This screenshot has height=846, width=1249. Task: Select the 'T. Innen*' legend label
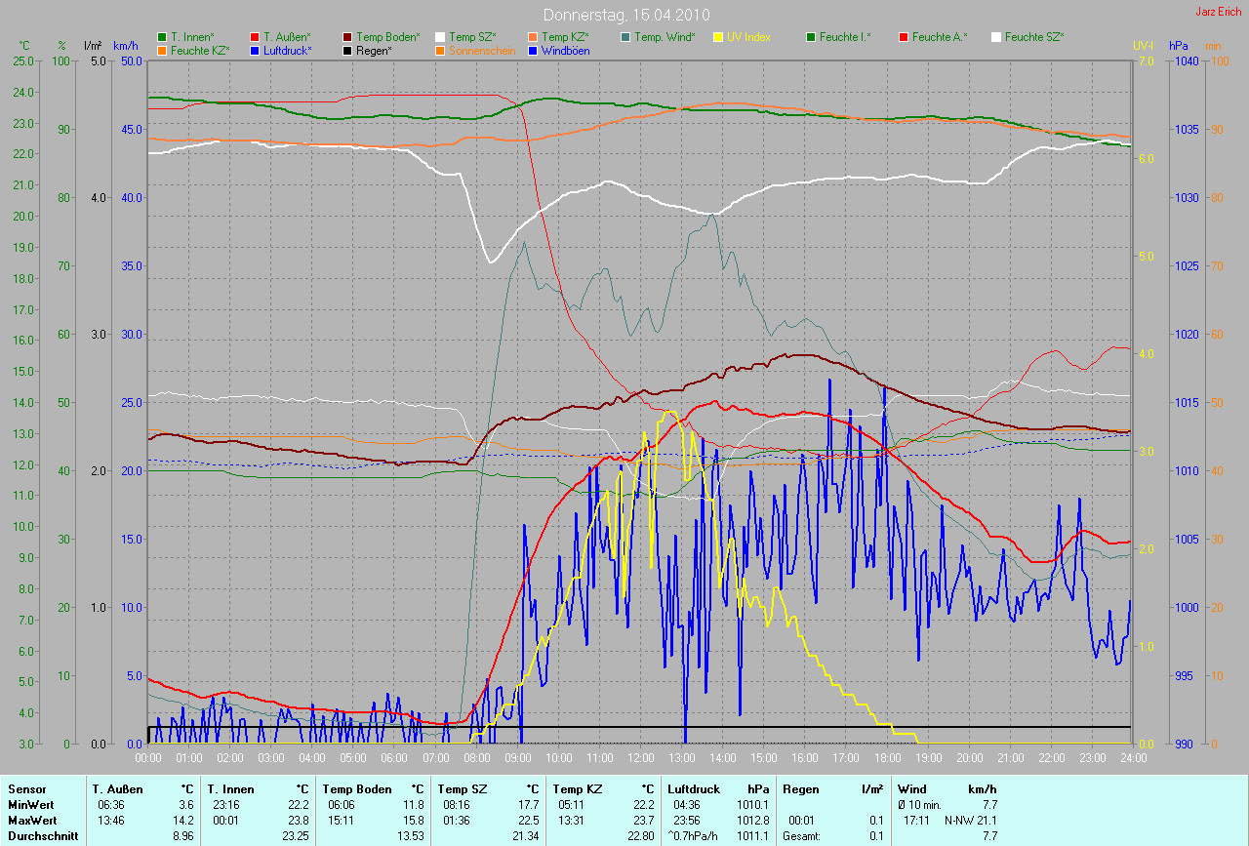192,37
